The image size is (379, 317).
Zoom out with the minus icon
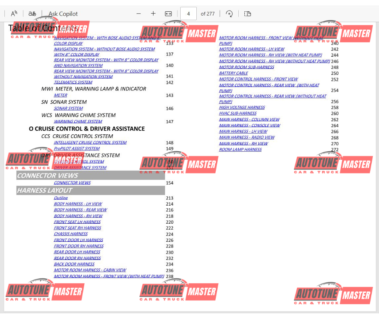(x=139, y=14)
